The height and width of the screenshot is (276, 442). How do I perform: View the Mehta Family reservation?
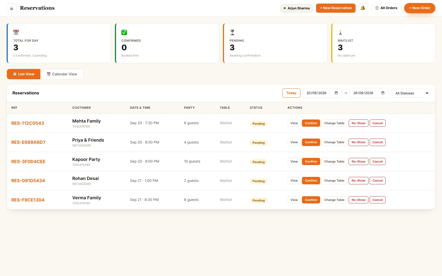click(294, 123)
